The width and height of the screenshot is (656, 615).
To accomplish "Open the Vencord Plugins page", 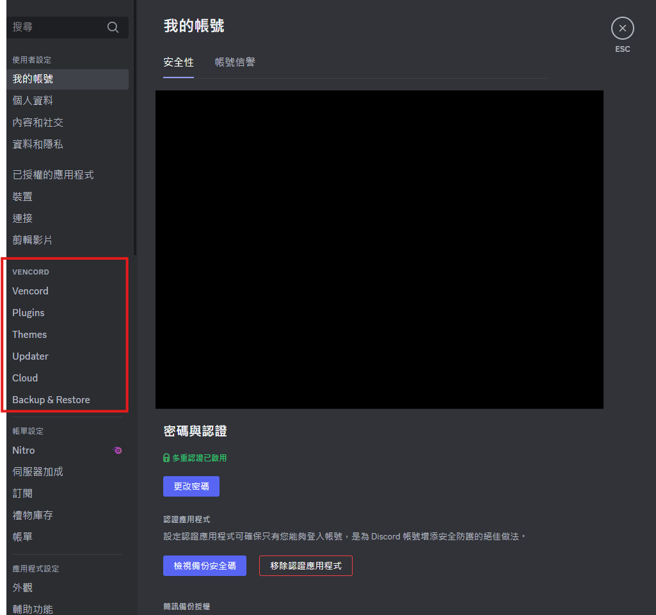I will (x=67, y=312).
